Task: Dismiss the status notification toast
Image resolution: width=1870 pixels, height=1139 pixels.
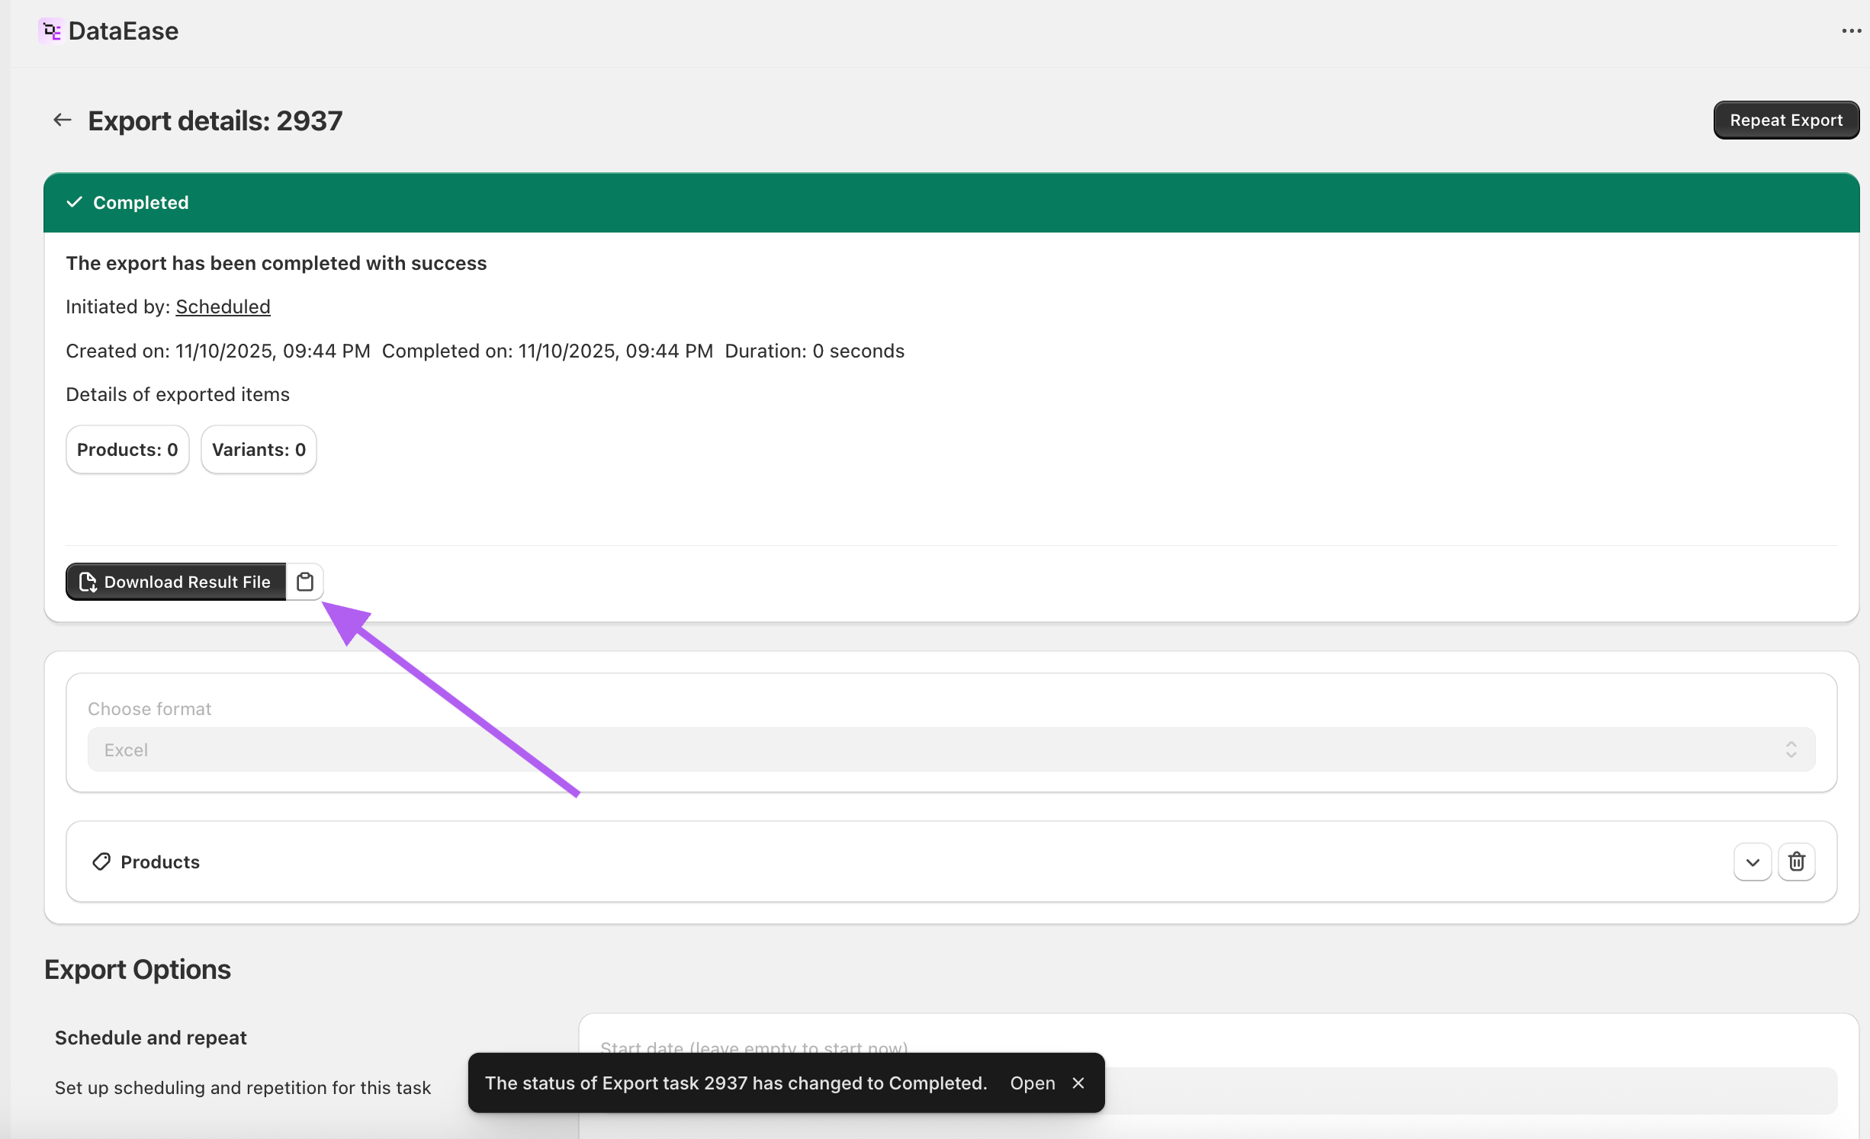Action: tap(1078, 1083)
